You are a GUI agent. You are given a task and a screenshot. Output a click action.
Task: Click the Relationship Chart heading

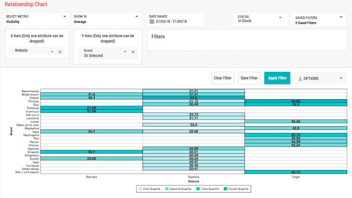26,4
